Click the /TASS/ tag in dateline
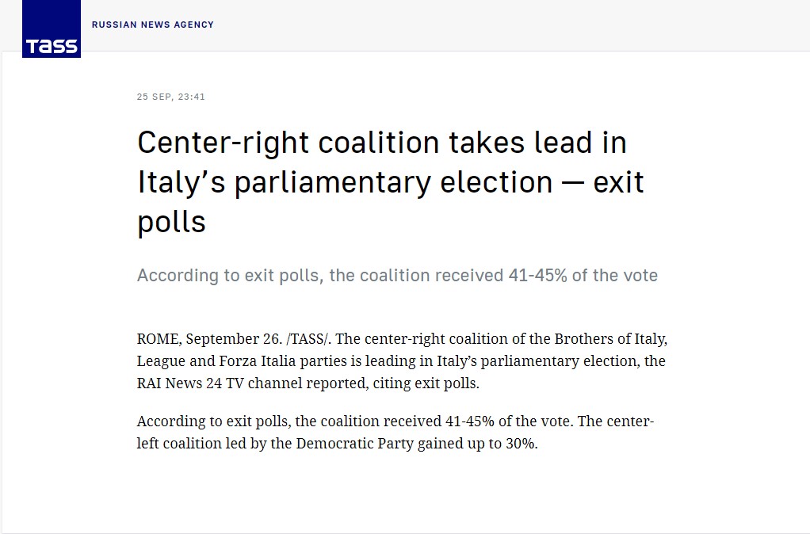The image size is (810, 534). (308, 339)
